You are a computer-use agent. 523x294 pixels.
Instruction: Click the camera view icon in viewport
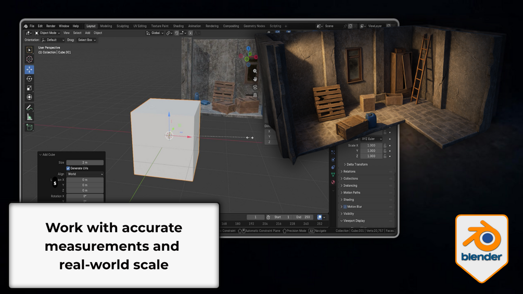click(255, 87)
